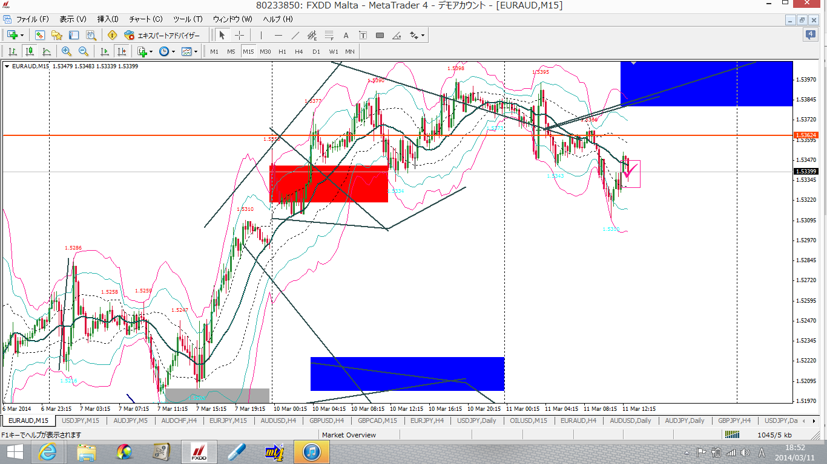Viewport: 827px width, 464px height.
Task: Toggle chart shift from right border
Action: 122,51
